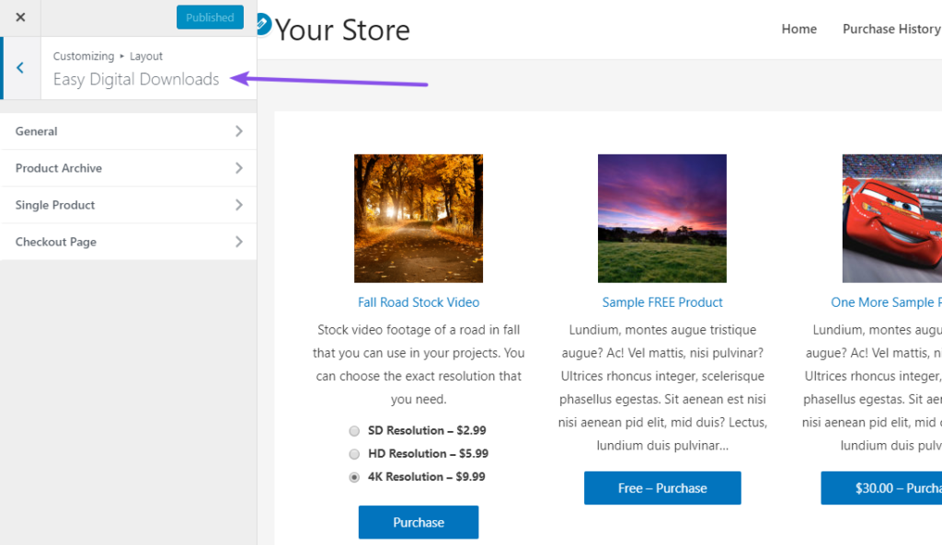Click the Customizing ▸ Layout breadcrumb text
Image resolution: width=942 pixels, height=545 pixels.
click(108, 56)
